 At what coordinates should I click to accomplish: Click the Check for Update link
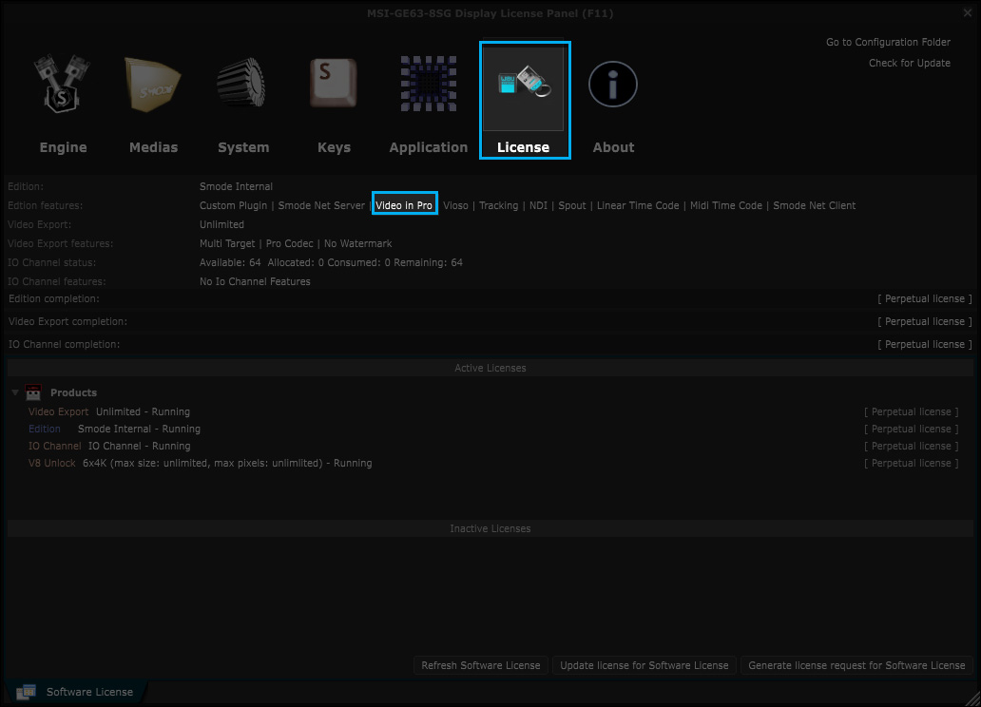coord(909,63)
